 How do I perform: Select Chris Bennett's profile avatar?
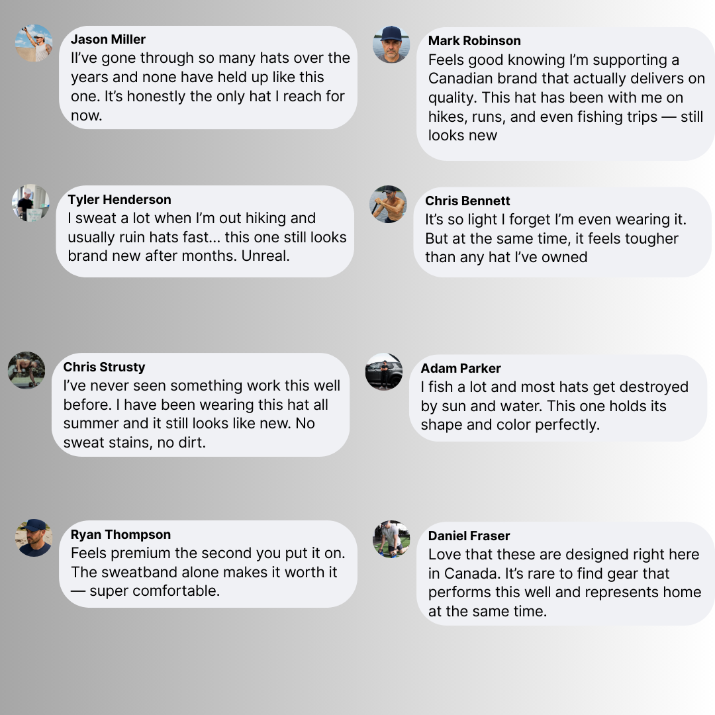coord(388,205)
